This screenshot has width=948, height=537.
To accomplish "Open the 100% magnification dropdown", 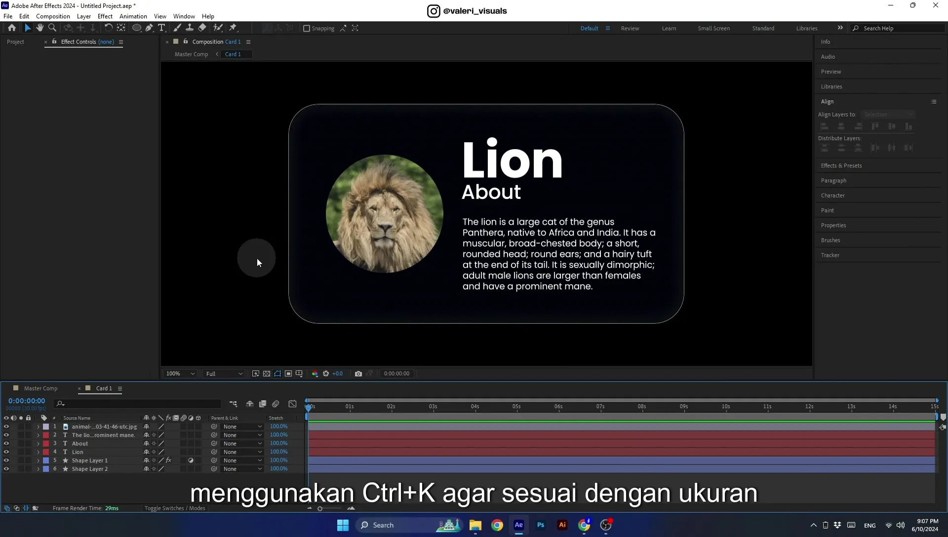I will pos(180,374).
